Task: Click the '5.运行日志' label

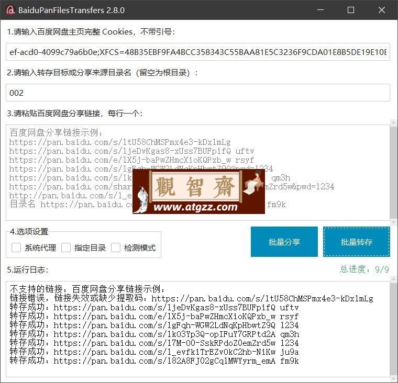Action: click(x=28, y=269)
